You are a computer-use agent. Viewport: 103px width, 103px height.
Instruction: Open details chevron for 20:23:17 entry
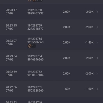pos(97,12)
